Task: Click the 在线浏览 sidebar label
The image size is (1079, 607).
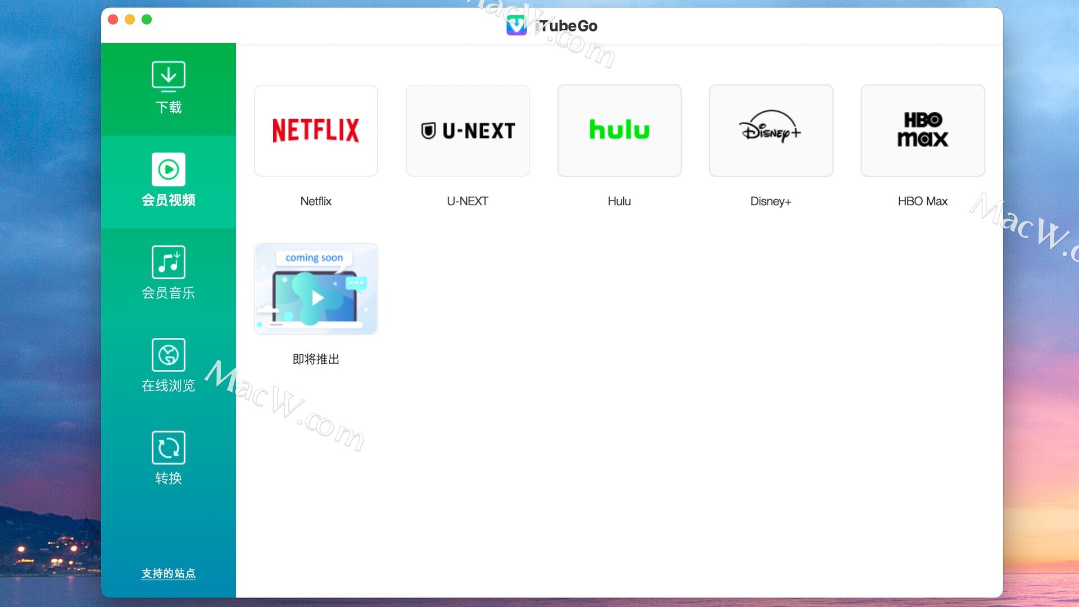Action: click(168, 386)
